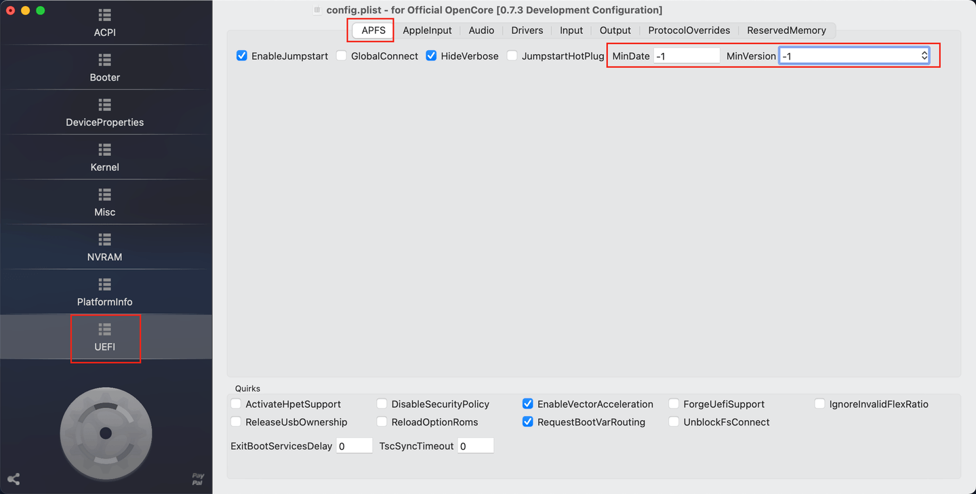The width and height of the screenshot is (976, 494).
Task: Click the document icon in the title bar
Action: tap(317, 10)
